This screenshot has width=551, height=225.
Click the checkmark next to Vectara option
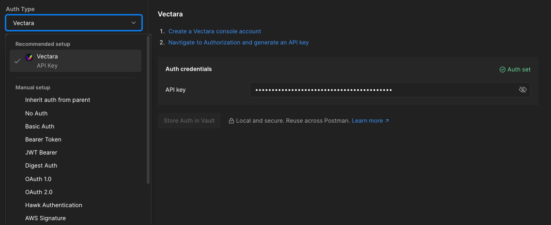(x=17, y=61)
